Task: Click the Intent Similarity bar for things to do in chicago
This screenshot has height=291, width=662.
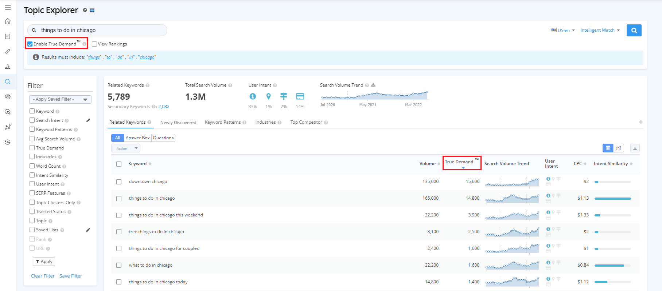Action: point(612,199)
